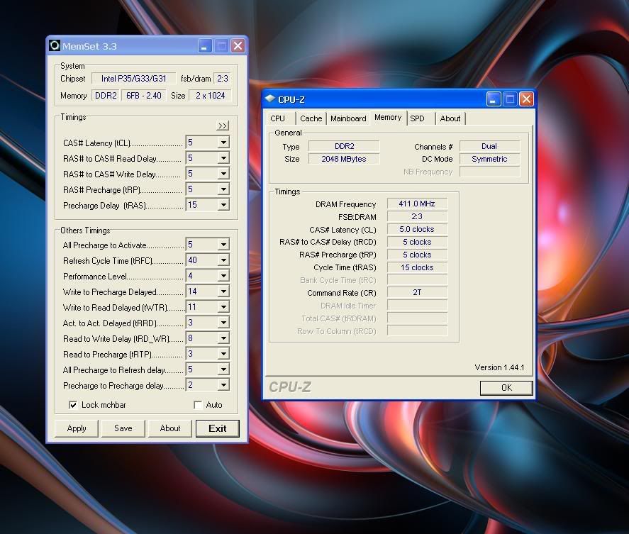Open the CAS# Latency (tCL) dropdown
The image size is (629, 534).
[223, 143]
